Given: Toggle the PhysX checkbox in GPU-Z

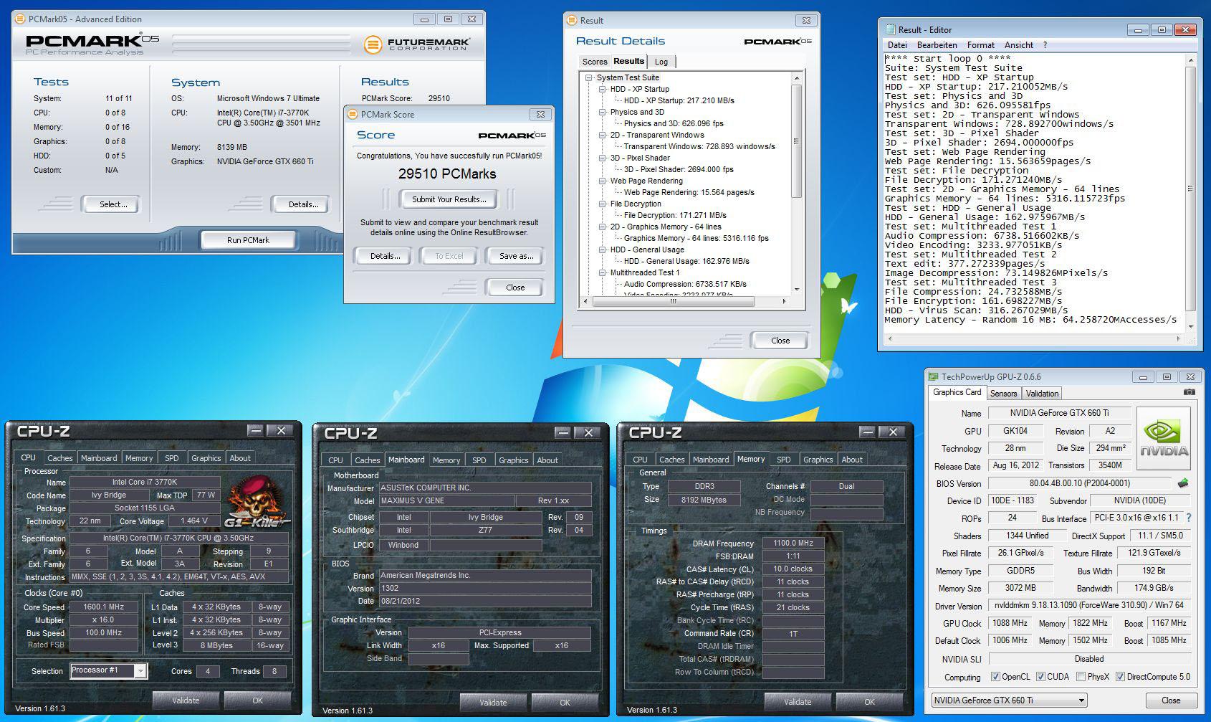Looking at the screenshot, I should [x=1080, y=677].
